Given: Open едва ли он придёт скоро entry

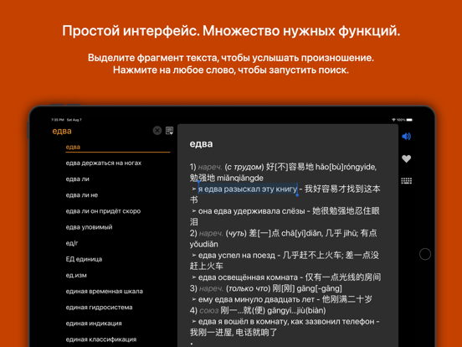Looking at the screenshot, I should click(x=103, y=211).
